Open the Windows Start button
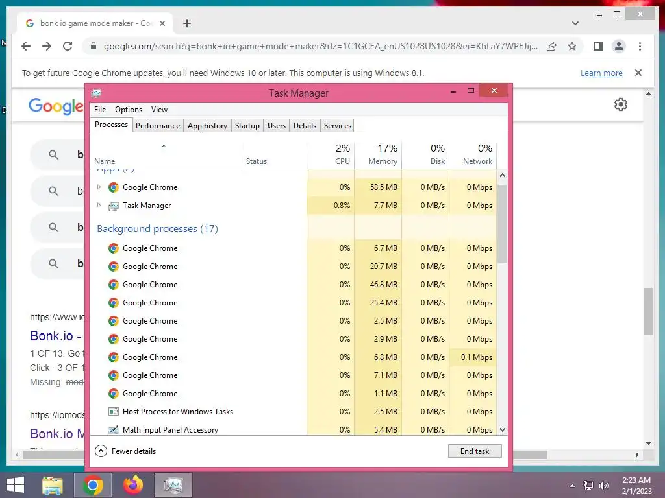 16,485
